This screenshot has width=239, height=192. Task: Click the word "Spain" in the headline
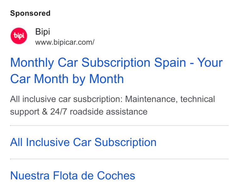click(x=170, y=63)
